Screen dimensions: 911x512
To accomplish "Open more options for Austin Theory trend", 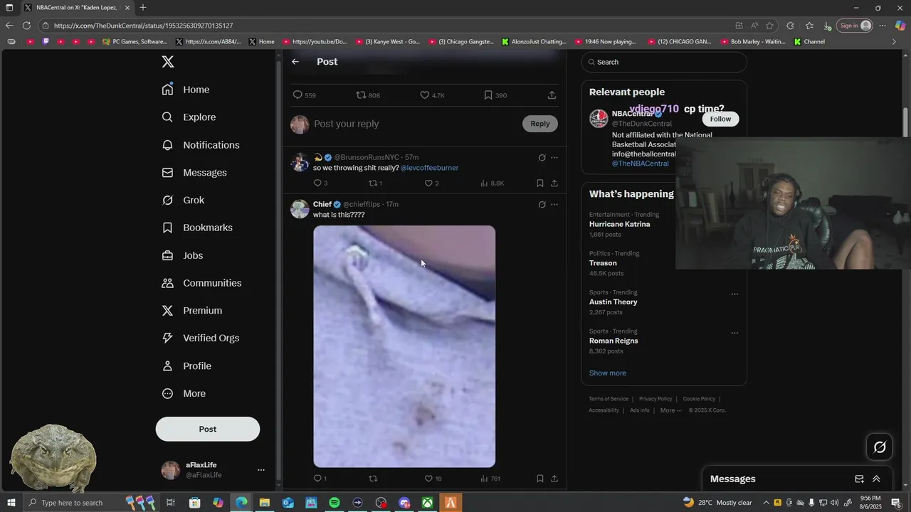I will tap(734, 294).
